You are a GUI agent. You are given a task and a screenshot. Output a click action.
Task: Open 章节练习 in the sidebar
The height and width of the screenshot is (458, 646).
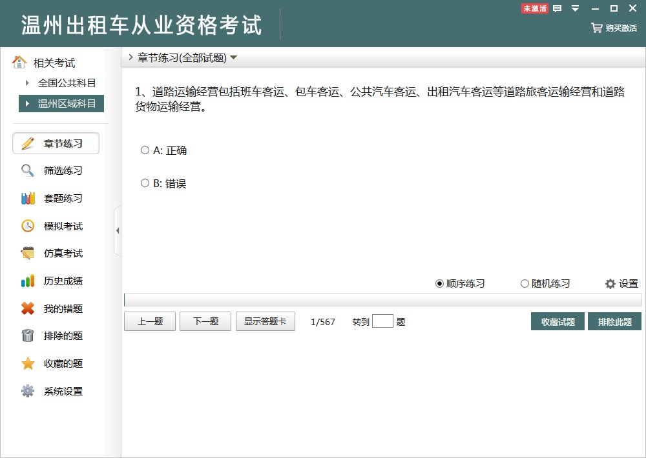56,143
